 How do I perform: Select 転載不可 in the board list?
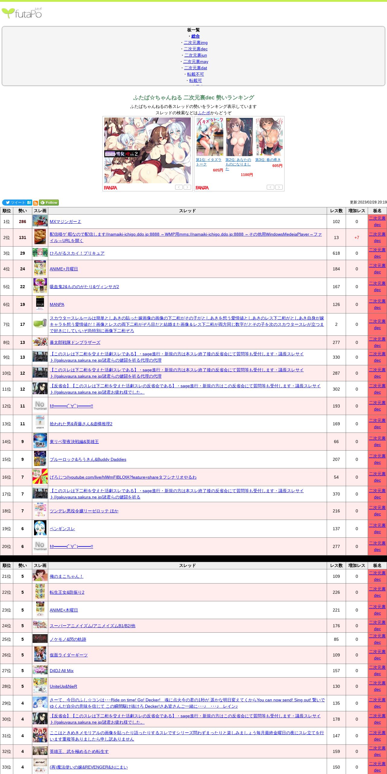[195, 74]
